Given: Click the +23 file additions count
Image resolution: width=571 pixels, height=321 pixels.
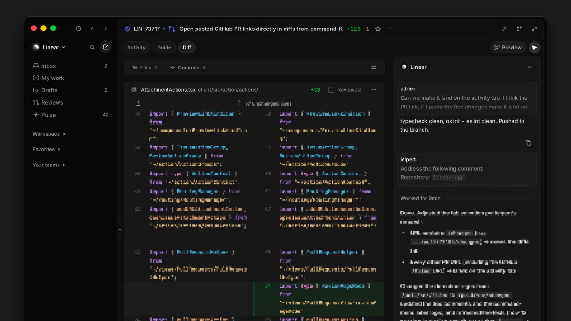Looking at the screenshot, I should (315, 90).
